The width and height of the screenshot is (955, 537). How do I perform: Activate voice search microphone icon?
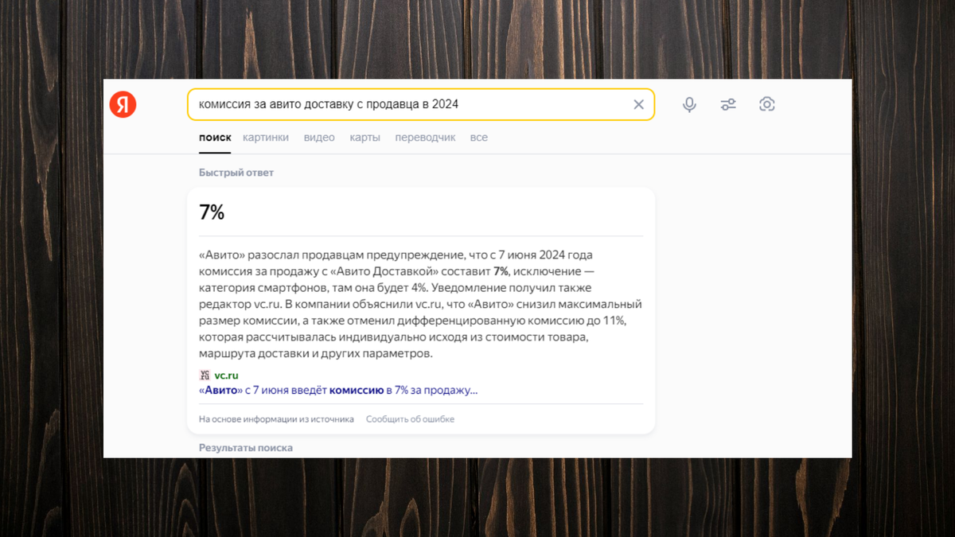click(x=689, y=104)
